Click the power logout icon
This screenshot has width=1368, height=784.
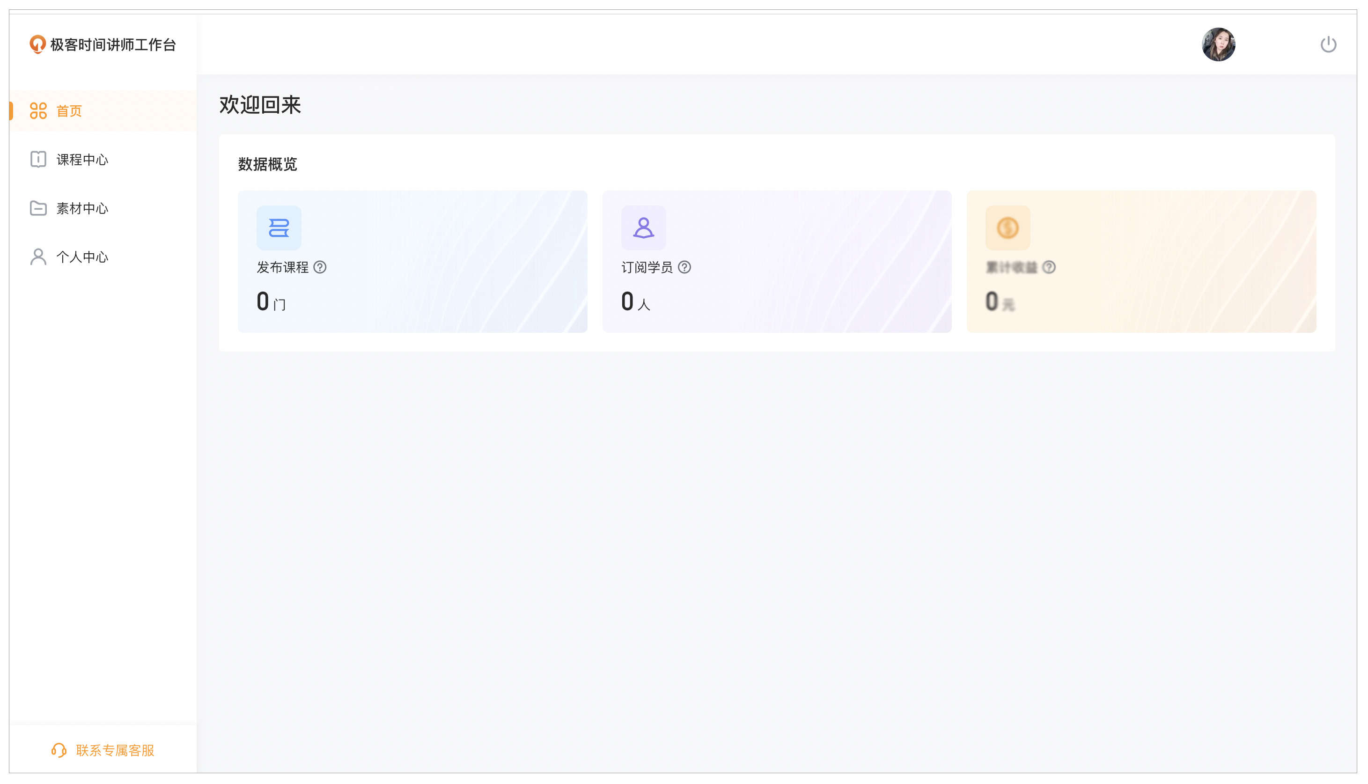[1328, 44]
